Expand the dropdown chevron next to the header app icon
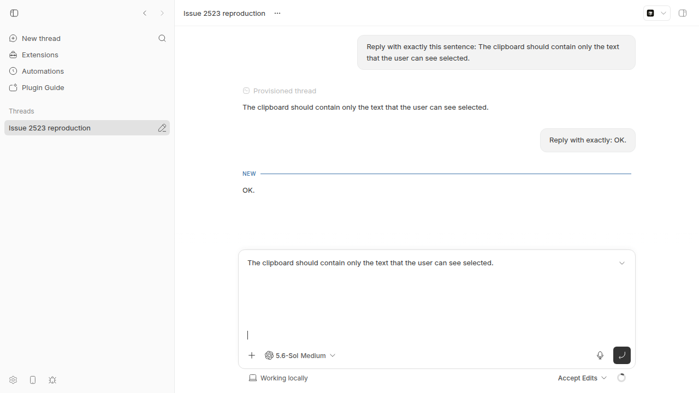This screenshot has height=393, width=699. (x=664, y=13)
